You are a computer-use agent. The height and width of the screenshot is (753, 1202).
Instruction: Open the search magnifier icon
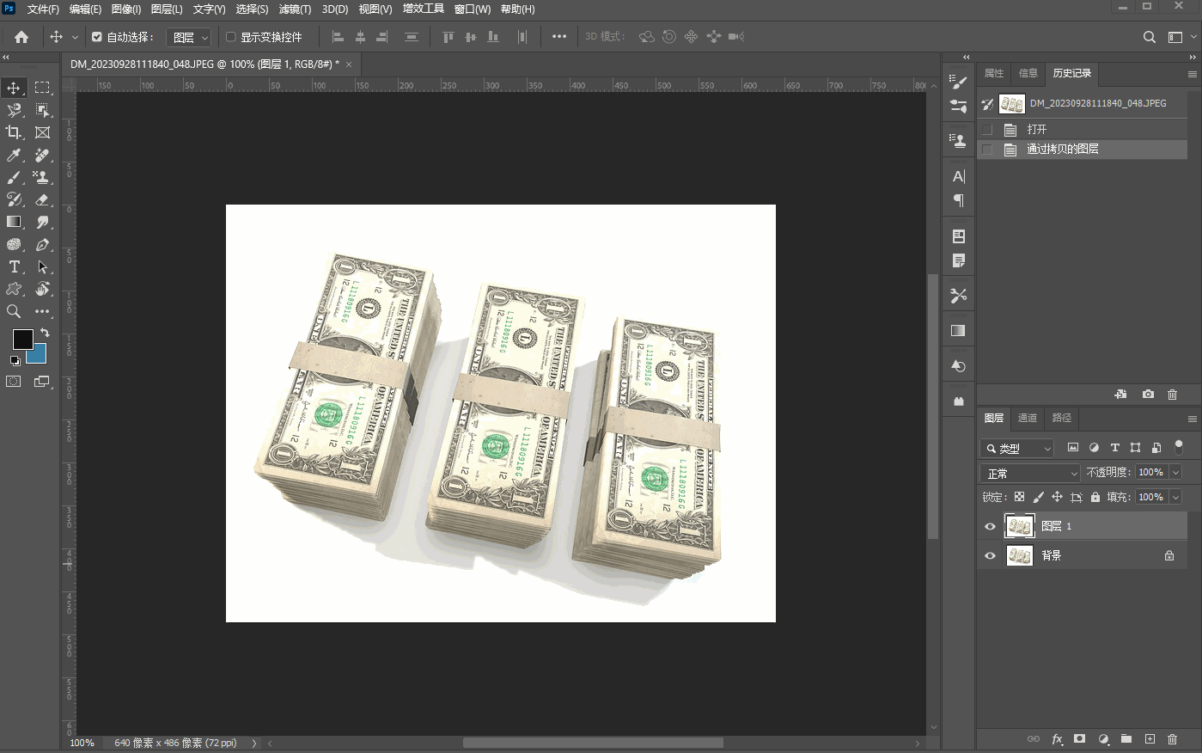tap(1149, 37)
